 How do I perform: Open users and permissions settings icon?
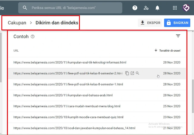[x=146, y=8]
